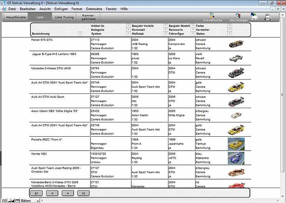Viewport: 286px width, 203px height.
Task: Open the Blättern mode dropdown
Action: 38,201
